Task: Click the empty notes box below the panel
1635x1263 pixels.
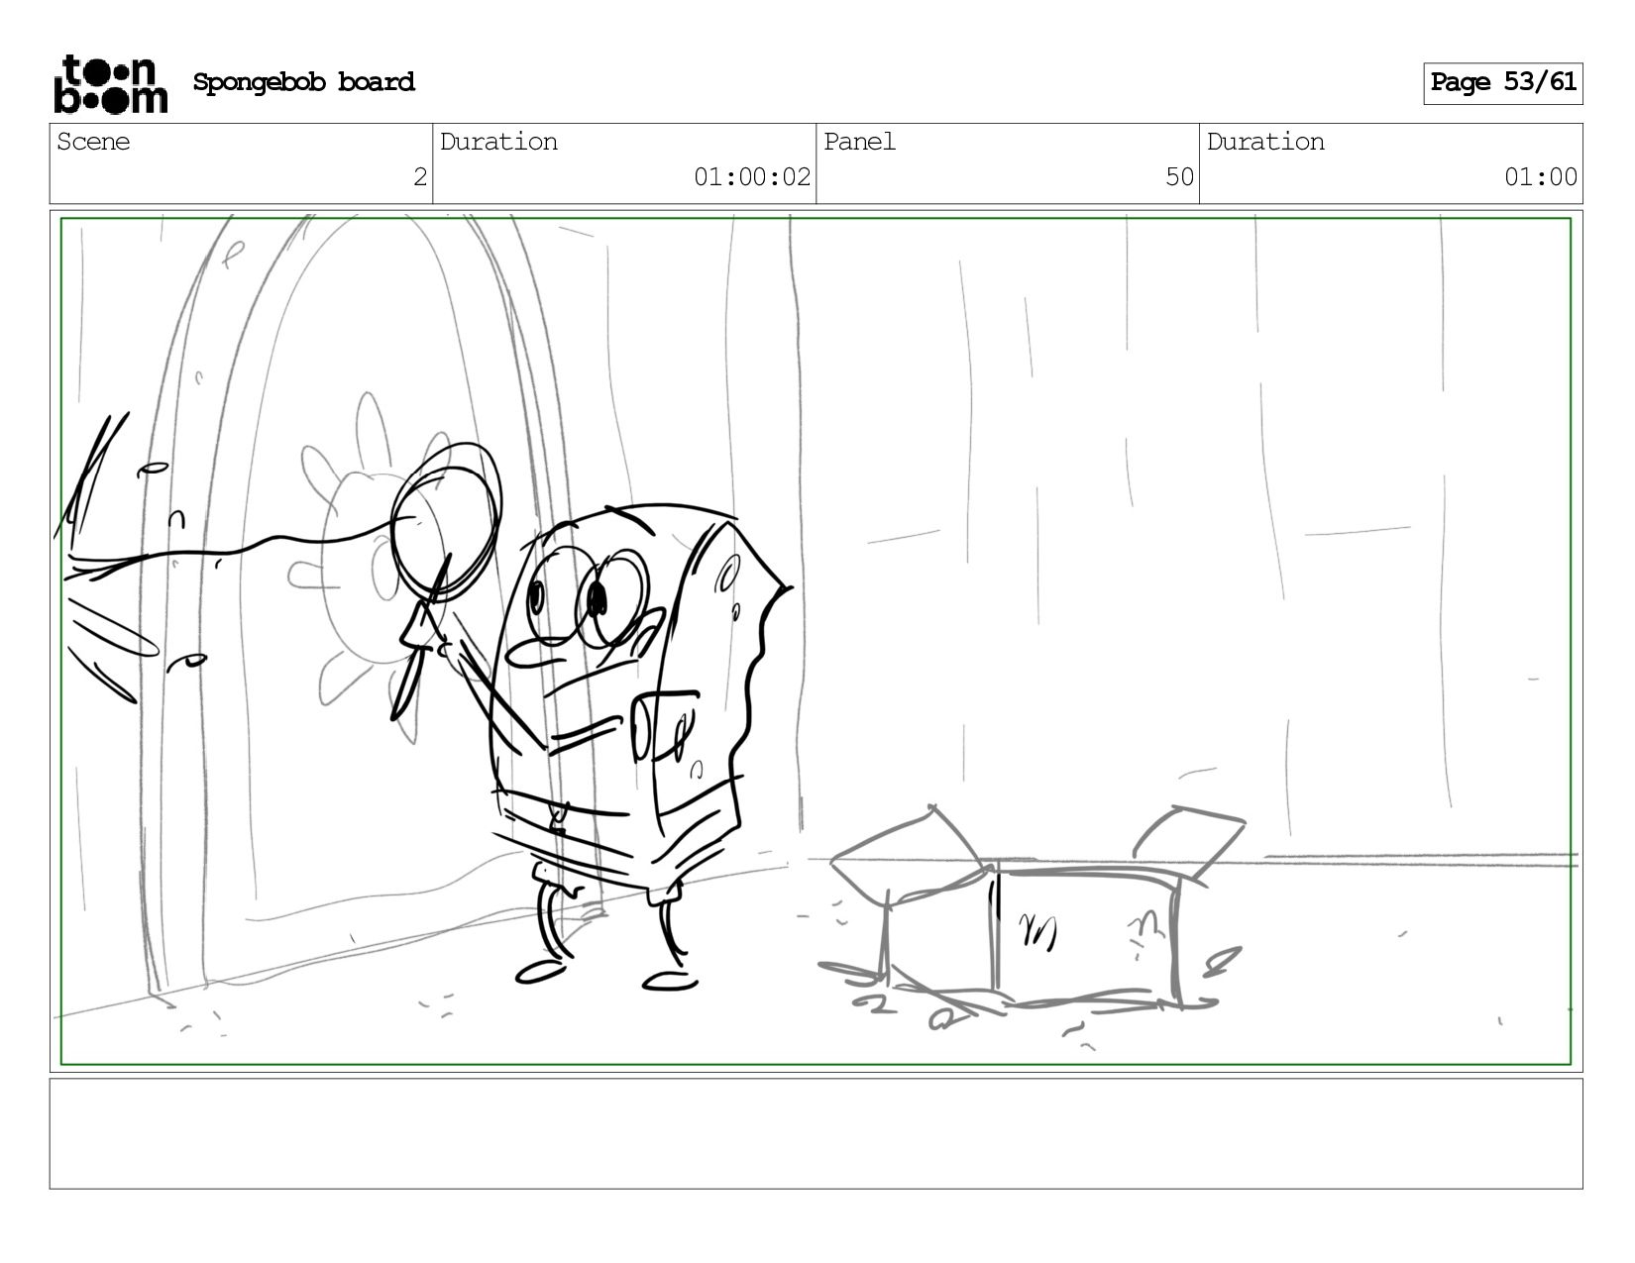Action: (816, 1133)
